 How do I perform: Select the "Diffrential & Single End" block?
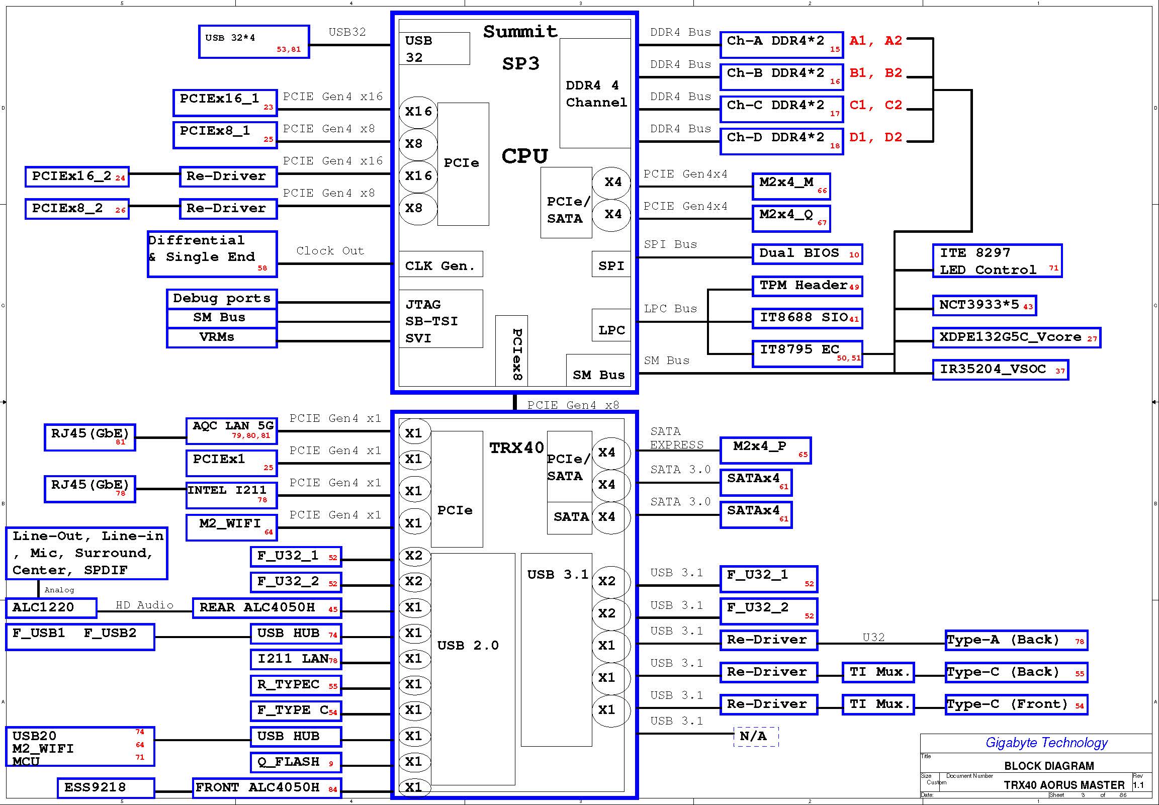tap(212, 254)
